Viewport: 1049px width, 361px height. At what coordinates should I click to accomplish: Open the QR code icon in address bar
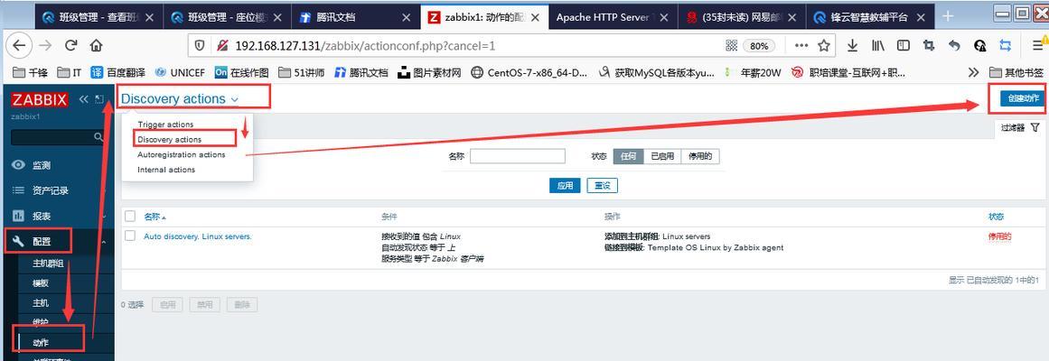pyautogui.click(x=732, y=45)
